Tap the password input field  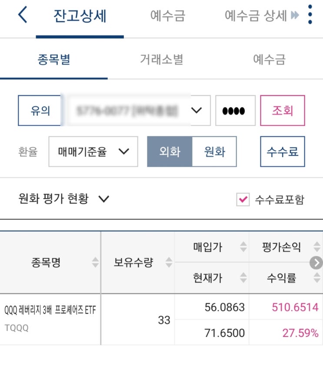(235, 111)
